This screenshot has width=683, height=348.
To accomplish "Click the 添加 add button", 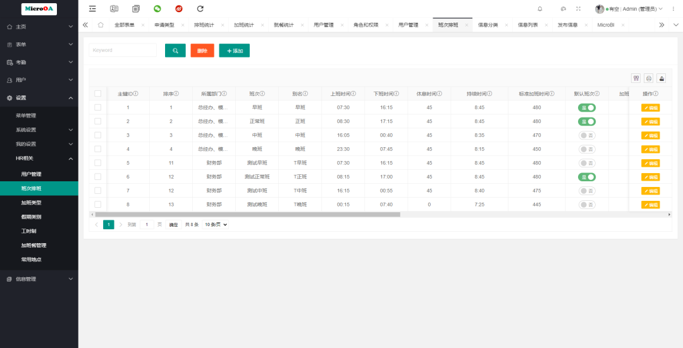I will tap(235, 51).
